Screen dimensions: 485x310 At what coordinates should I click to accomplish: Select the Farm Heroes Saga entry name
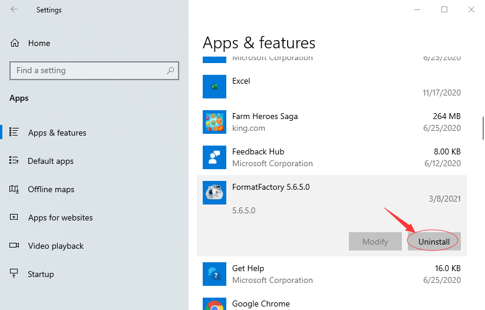265,116
